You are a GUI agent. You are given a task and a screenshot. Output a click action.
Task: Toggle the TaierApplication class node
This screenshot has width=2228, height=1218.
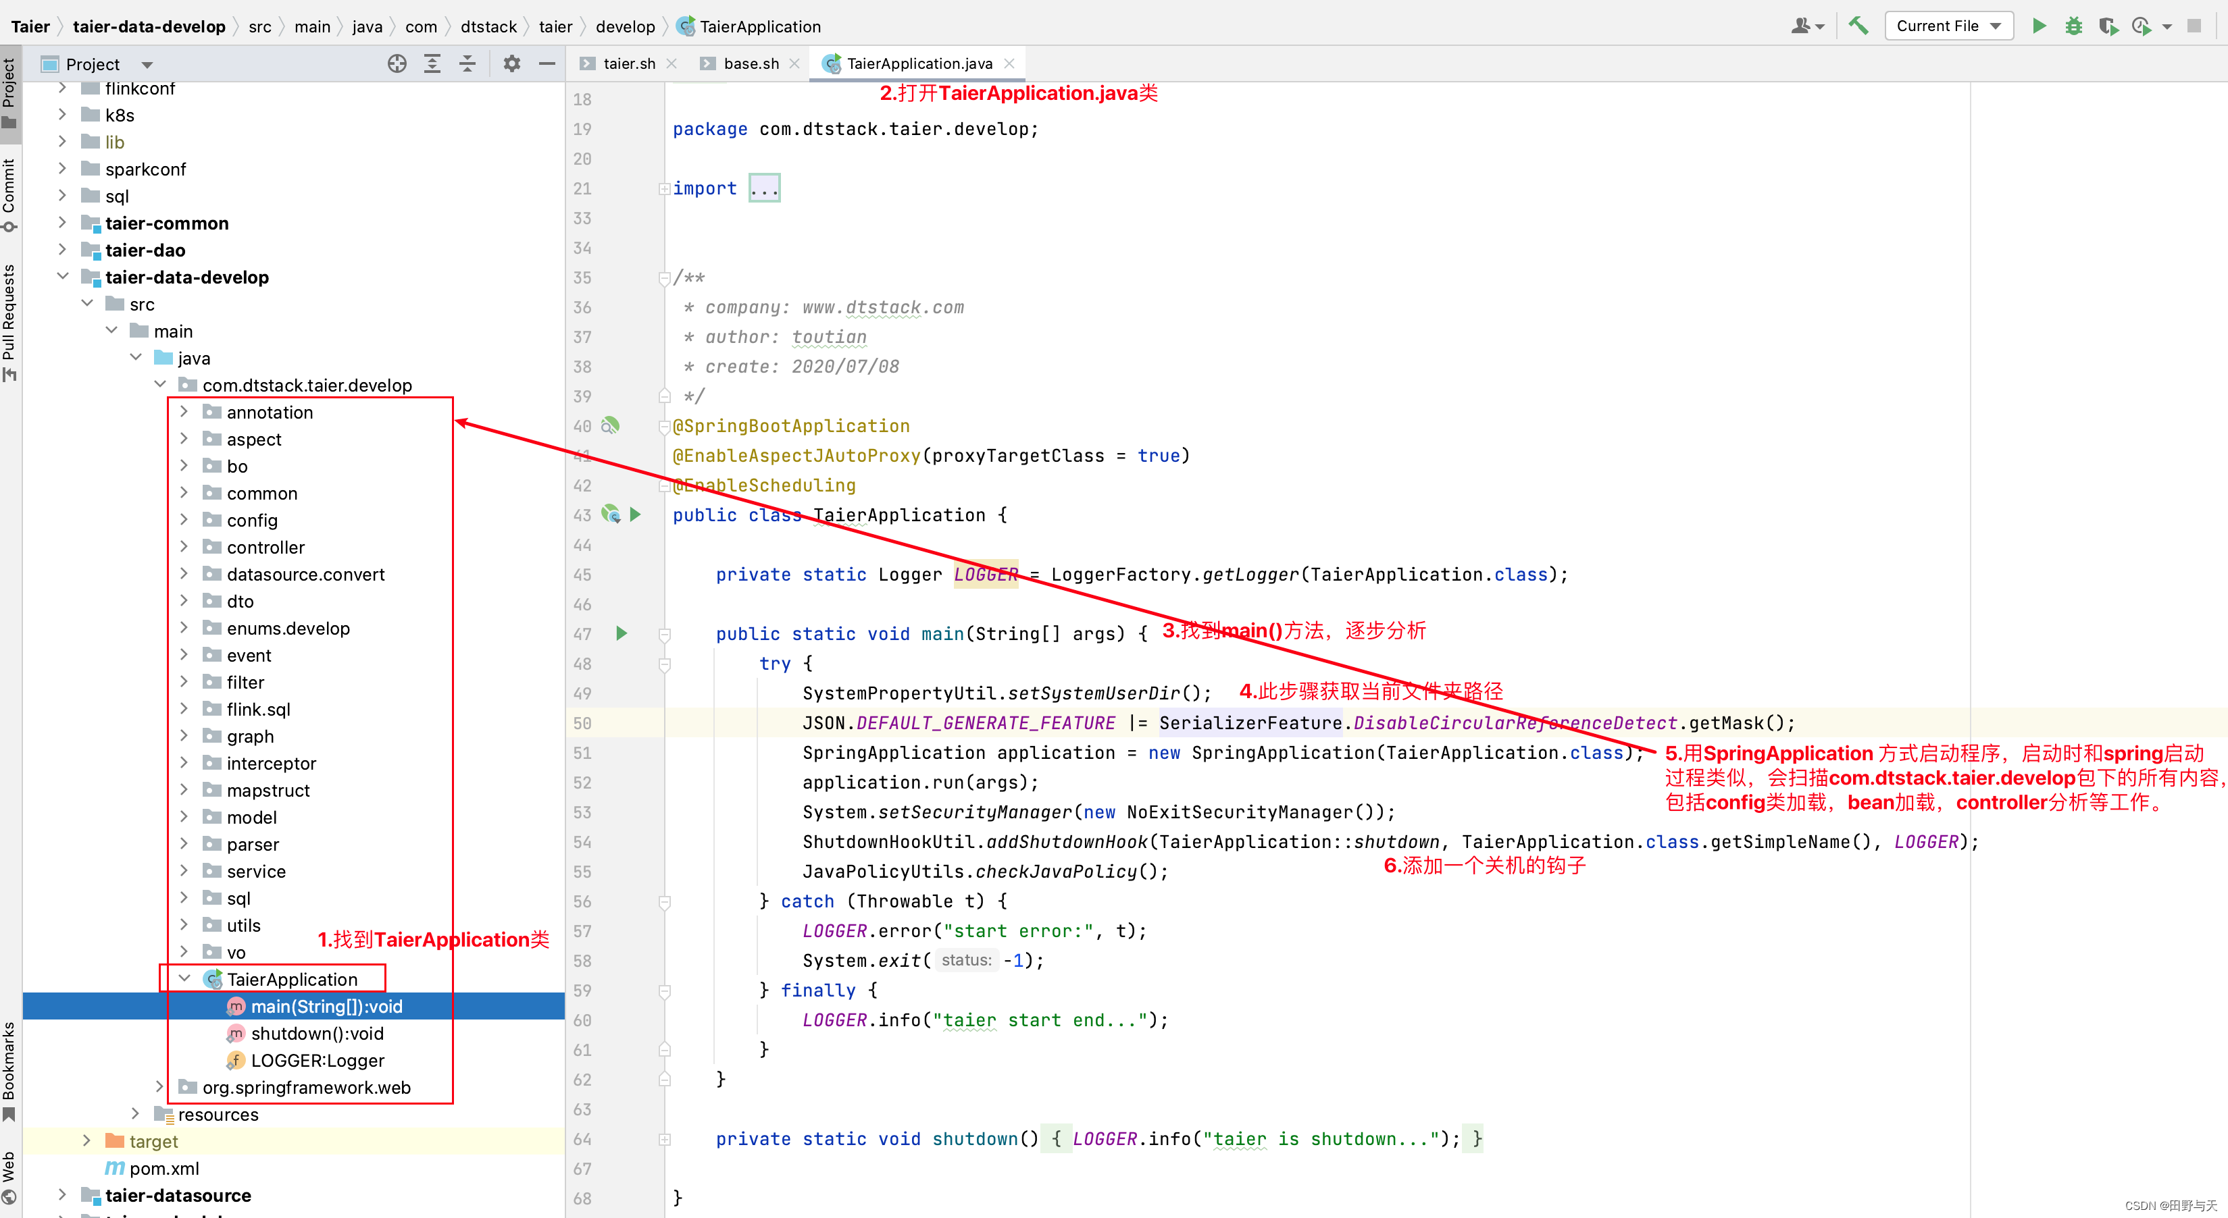[180, 978]
